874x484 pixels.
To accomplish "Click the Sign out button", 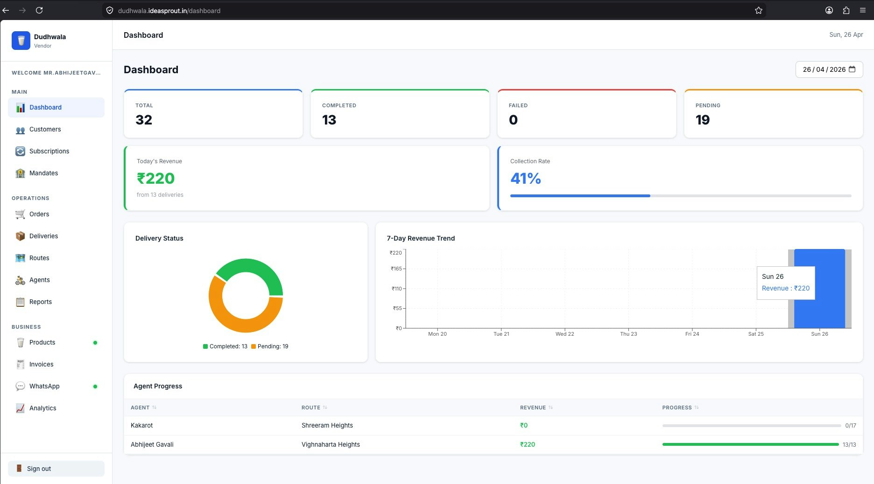I will [56, 469].
